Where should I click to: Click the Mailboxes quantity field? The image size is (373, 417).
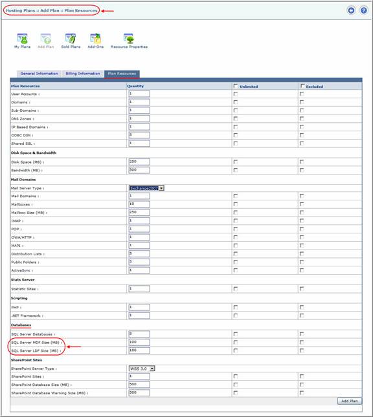(x=139, y=204)
